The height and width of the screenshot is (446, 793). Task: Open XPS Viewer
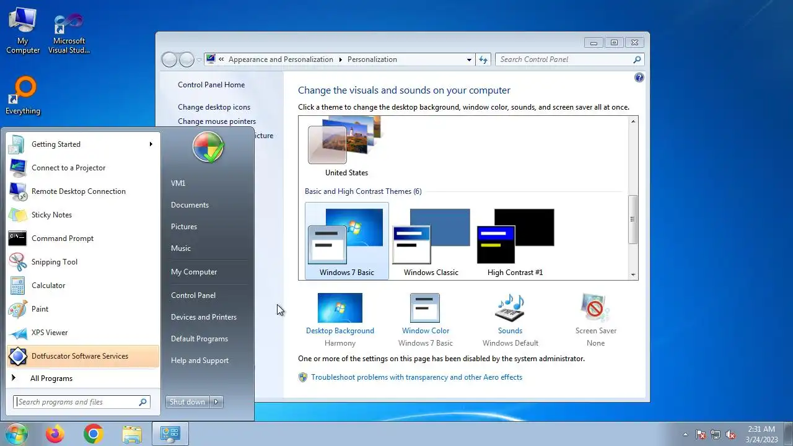[x=82, y=333]
